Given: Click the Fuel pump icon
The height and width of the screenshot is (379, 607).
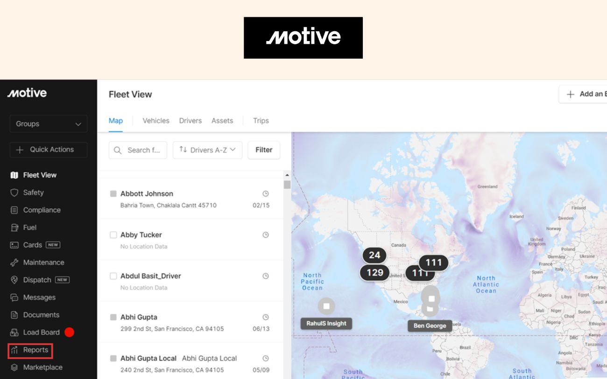Looking at the screenshot, I should (14, 227).
